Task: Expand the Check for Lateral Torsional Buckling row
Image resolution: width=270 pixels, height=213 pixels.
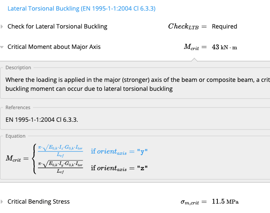Action: [x=2, y=26]
